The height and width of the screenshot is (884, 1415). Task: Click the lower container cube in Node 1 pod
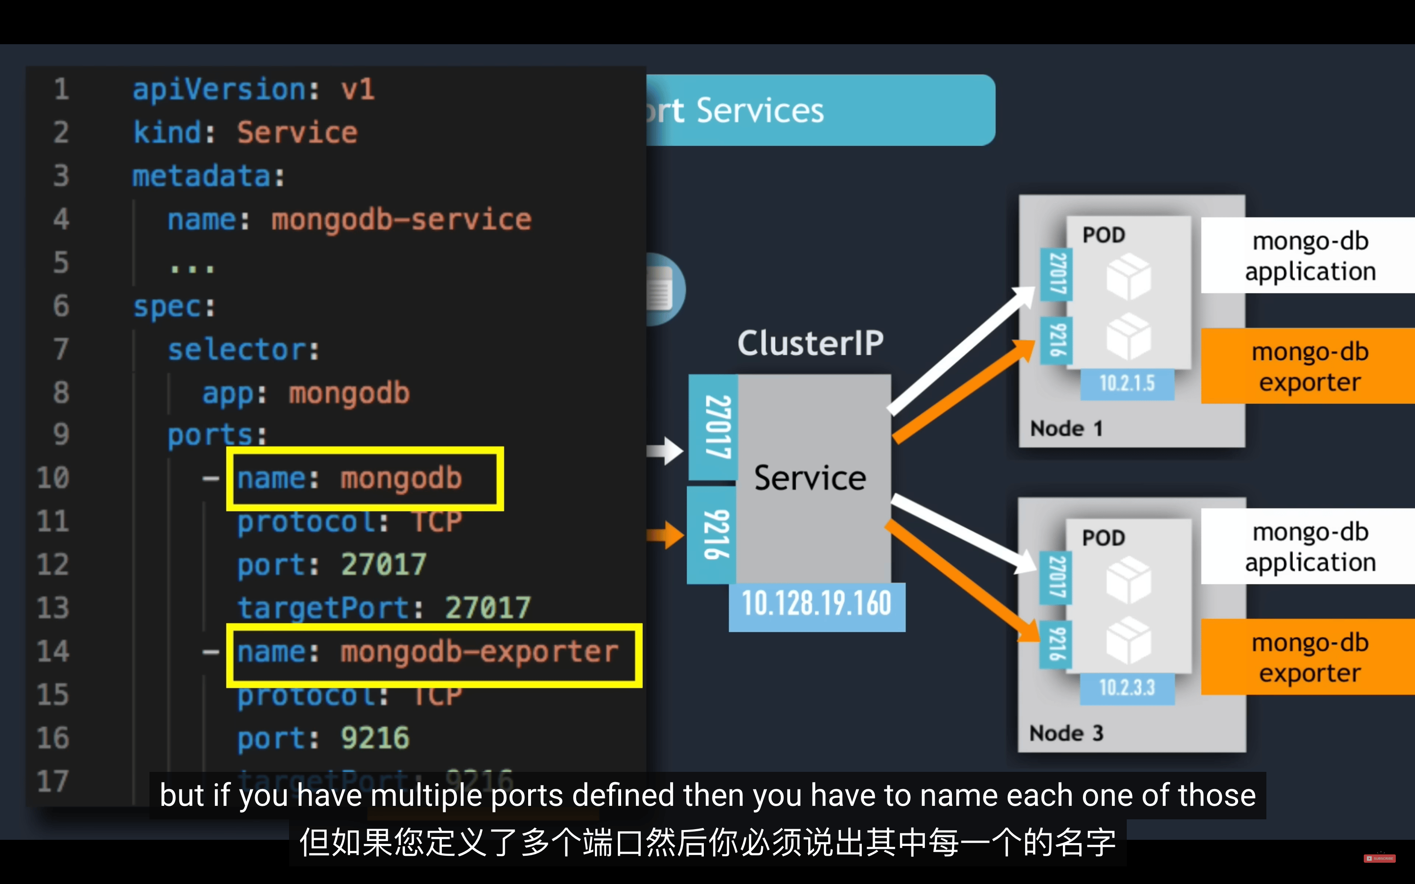pyautogui.click(x=1128, y=337)
